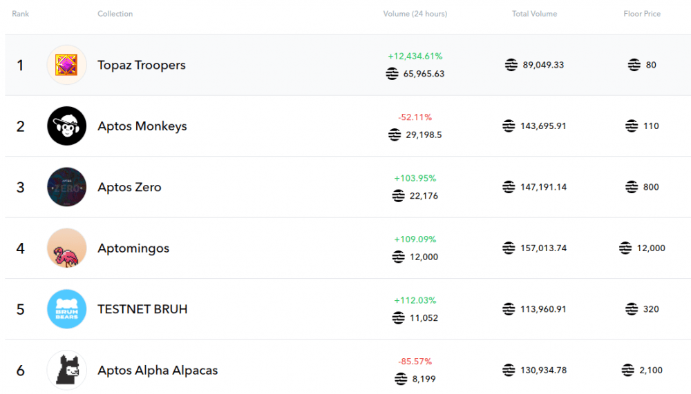This screenshot has height=394, width=691.
Task: Click the Aptomingos 12,000 floor price value
Action: 651,248
